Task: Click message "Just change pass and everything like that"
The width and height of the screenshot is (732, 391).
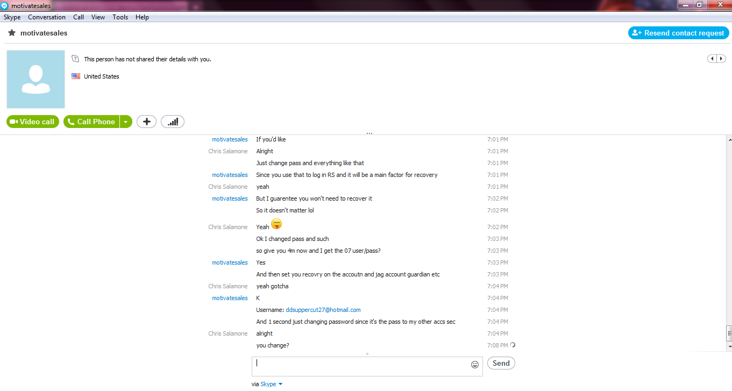Action: (x=310, y=163)
